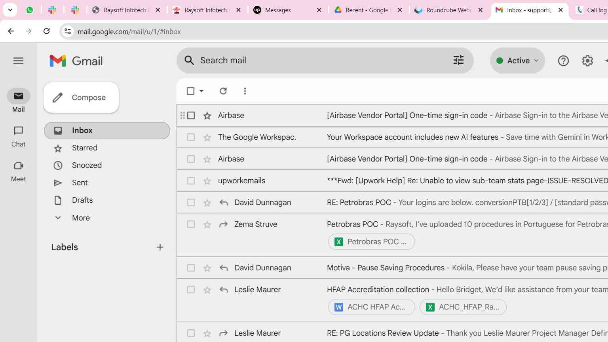
Task: Switch to the WhatsApp browser tab
Action: click(30, 10)
